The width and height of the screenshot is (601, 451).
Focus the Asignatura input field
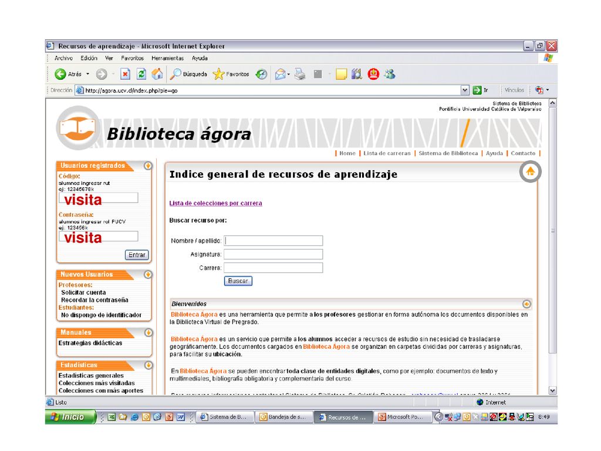click(x=274, y=254)
